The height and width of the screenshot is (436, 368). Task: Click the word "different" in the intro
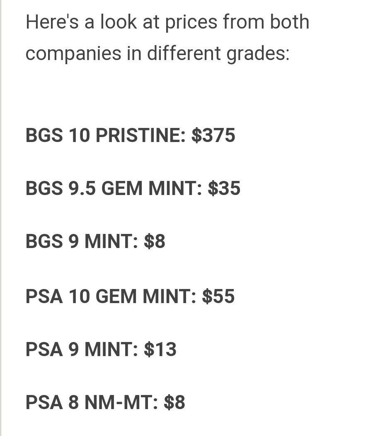click(184, 53)
